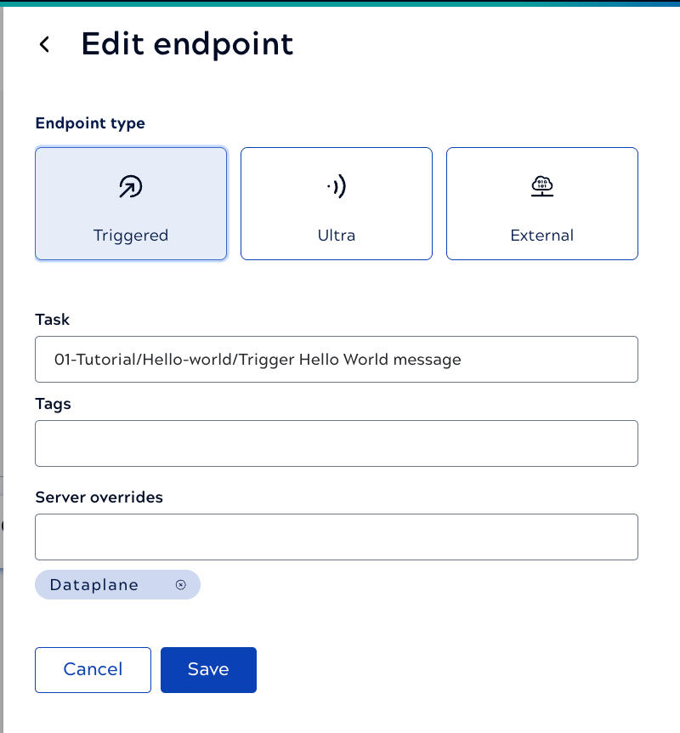Screen dimensions: 680x733
Task: Click the Triggered arrow-in-circle icon
Action: (x=130, y=187)
